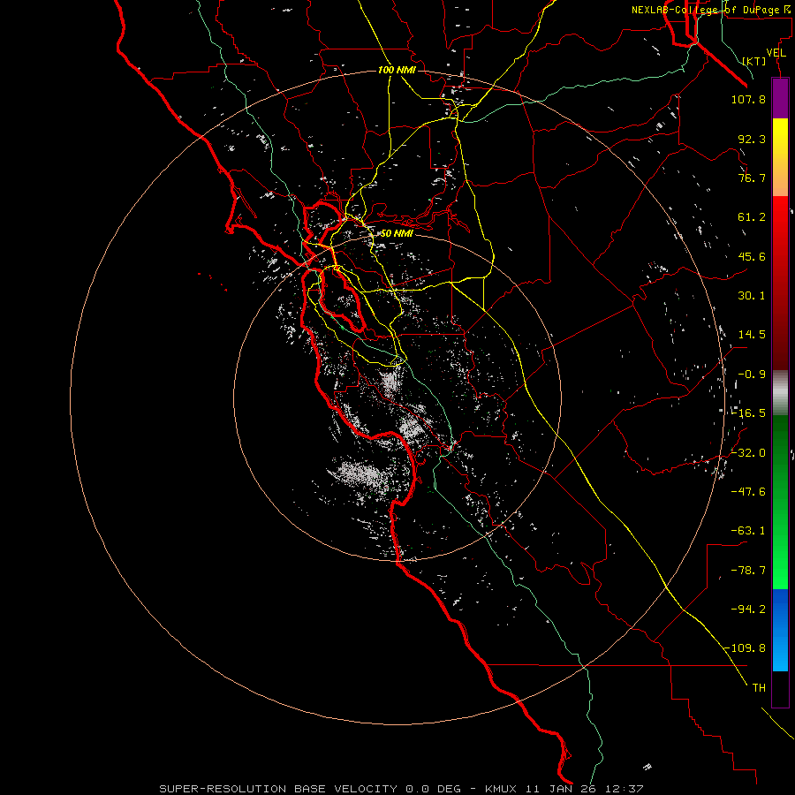
Task: Click the 61.2 scale value
Action: point(752,217)
